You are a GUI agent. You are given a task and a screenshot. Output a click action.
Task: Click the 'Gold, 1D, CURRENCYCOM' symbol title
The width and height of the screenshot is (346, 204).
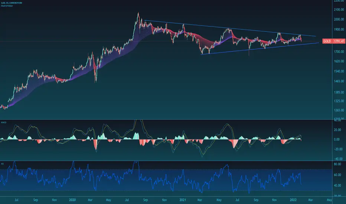12,3
